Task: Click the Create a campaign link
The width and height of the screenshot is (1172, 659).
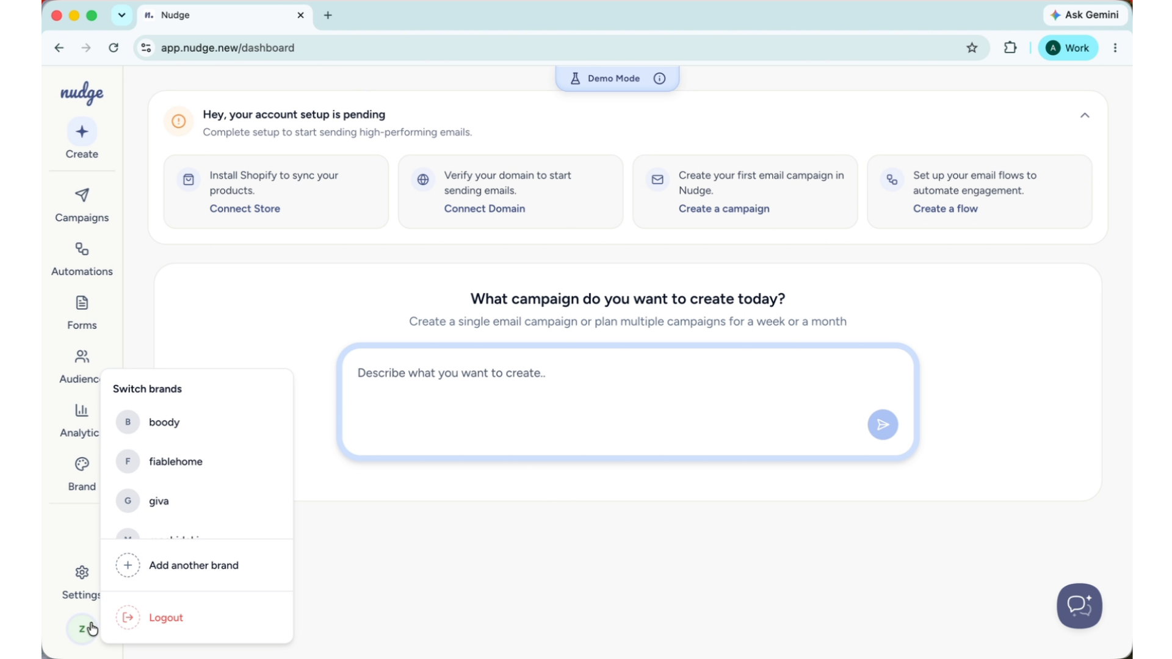Action: pyautogui.click(x=724, y=209)
